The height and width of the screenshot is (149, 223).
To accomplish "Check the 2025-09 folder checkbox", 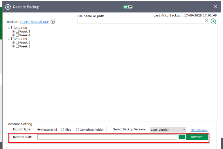I will coord(13,39).
